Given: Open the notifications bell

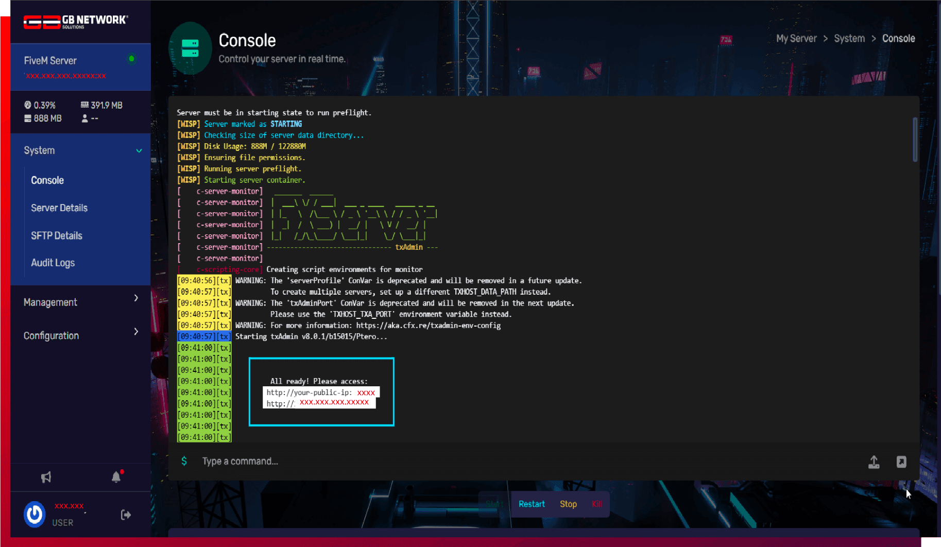Looking at the screenshot, I should [x=116, y=477].
